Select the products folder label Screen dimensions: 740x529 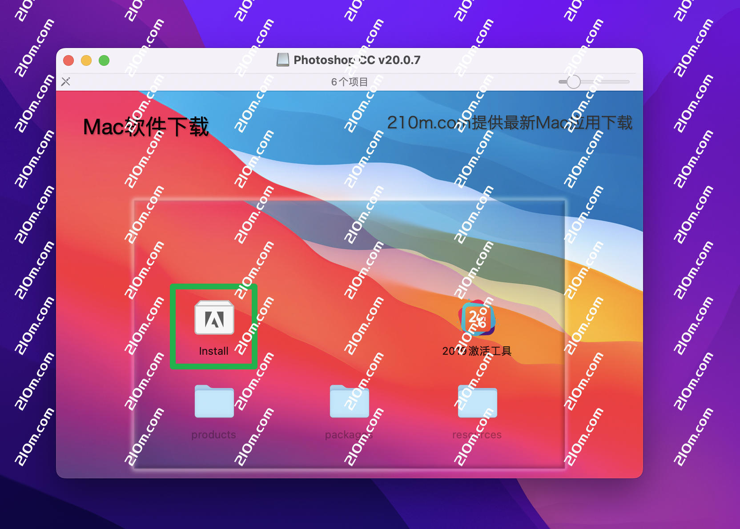point(214,435)
